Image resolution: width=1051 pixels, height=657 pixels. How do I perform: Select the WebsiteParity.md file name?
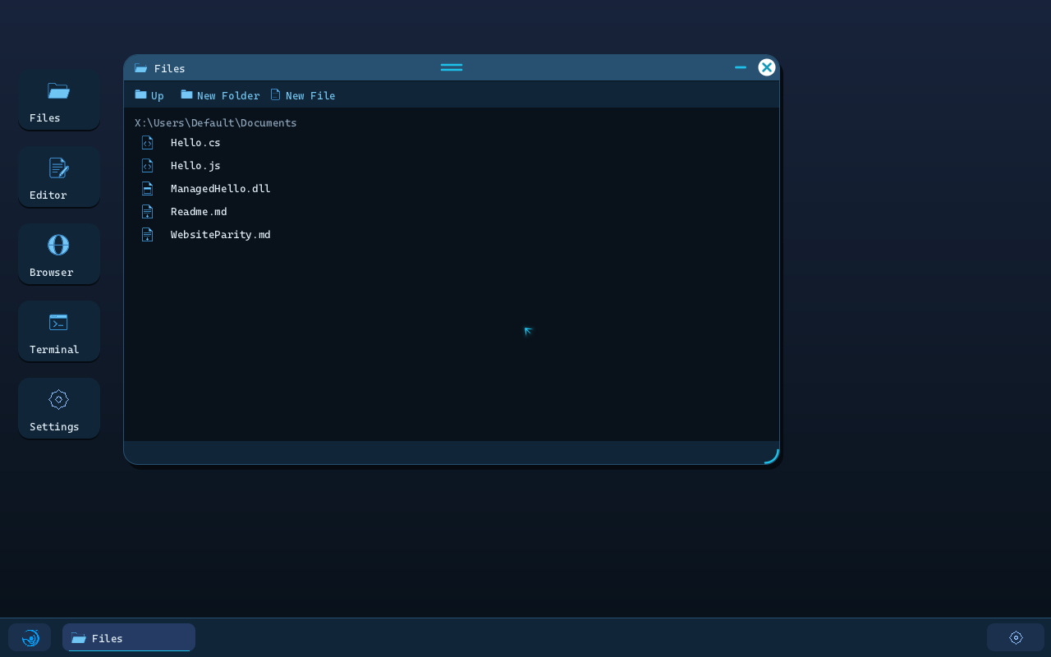click(221, 235)
